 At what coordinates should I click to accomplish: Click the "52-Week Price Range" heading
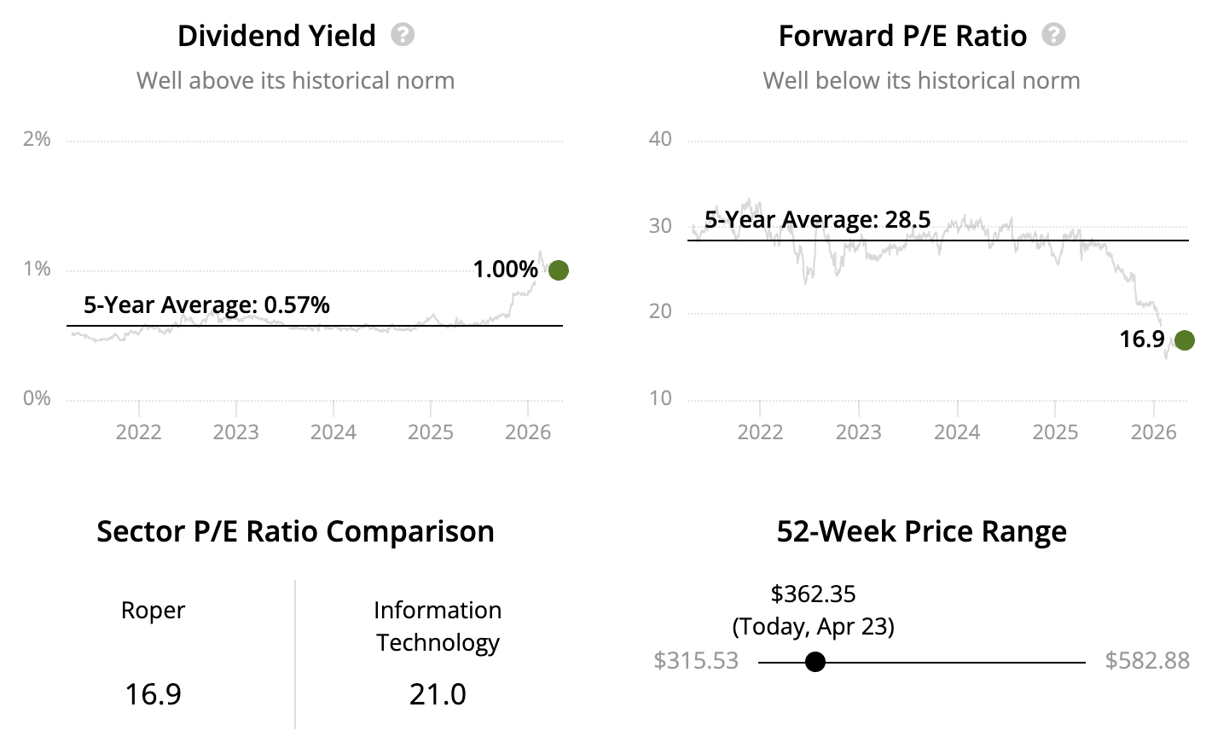pyautogui.click(x=921, y=531)
